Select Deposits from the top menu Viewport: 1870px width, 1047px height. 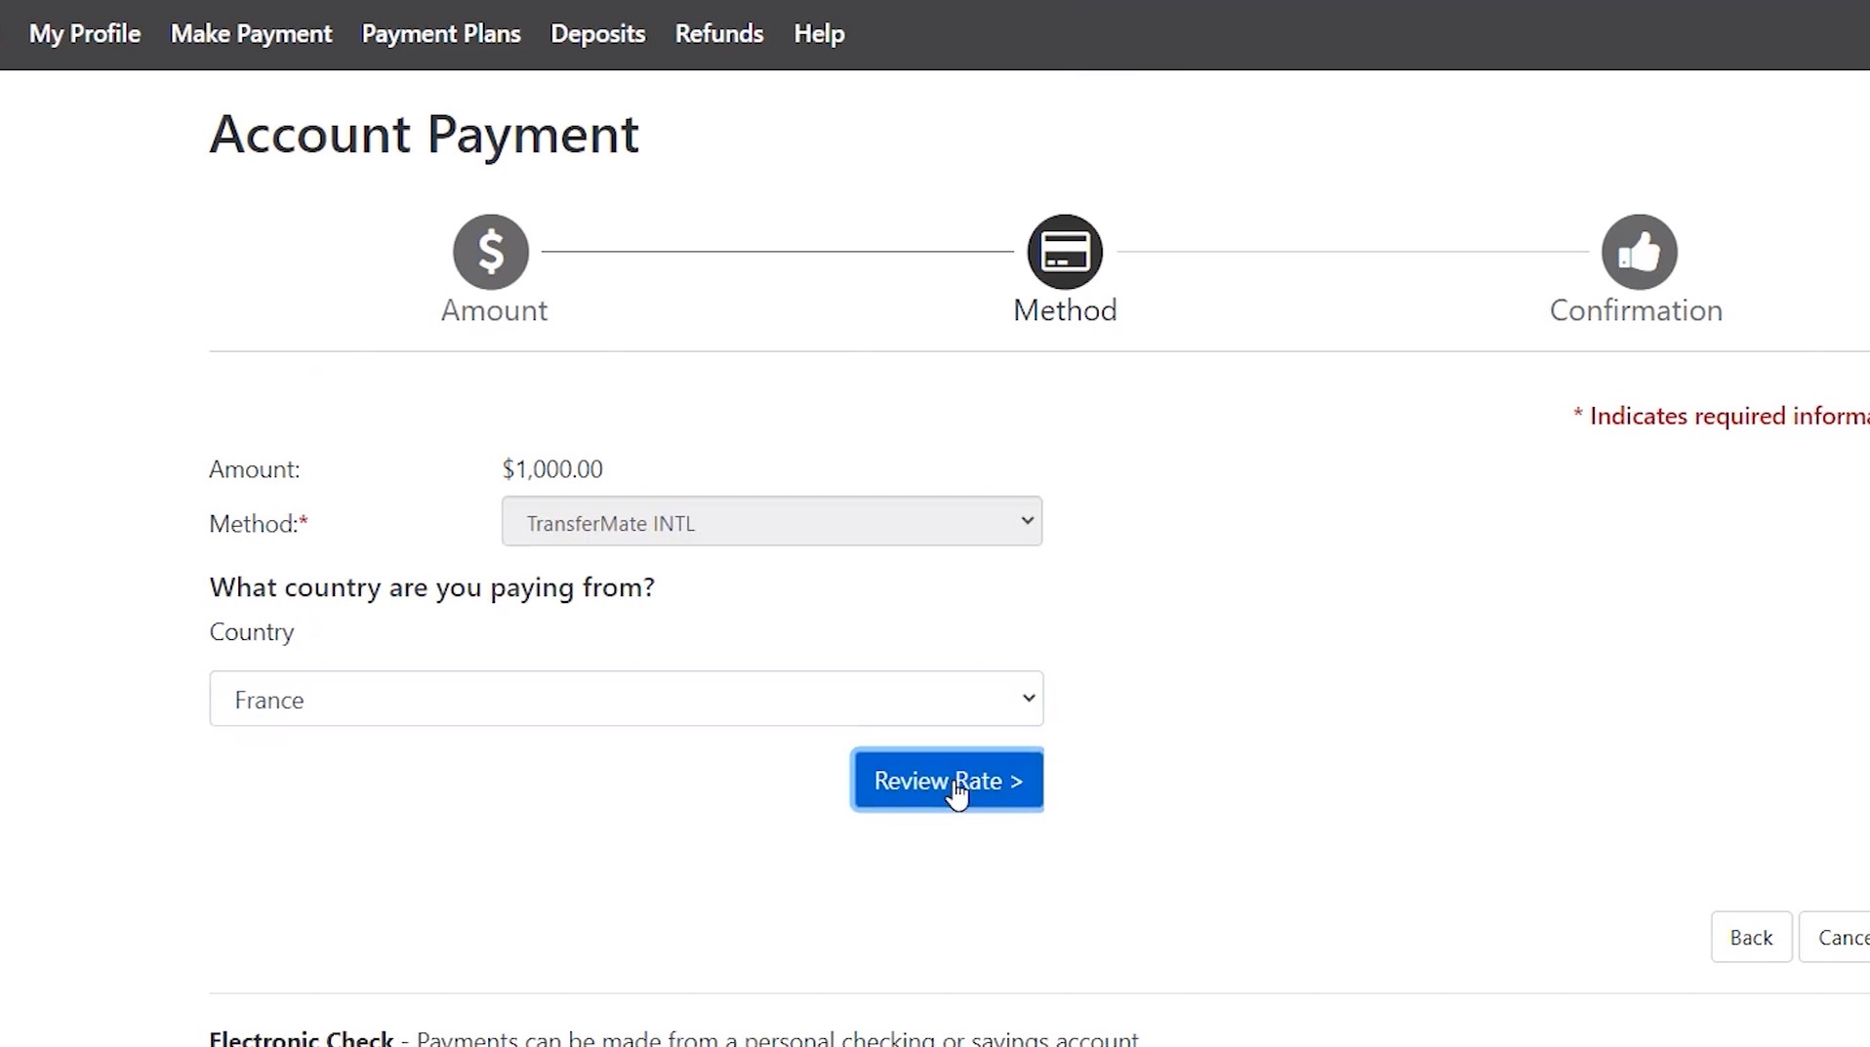(x=597, y=34)
